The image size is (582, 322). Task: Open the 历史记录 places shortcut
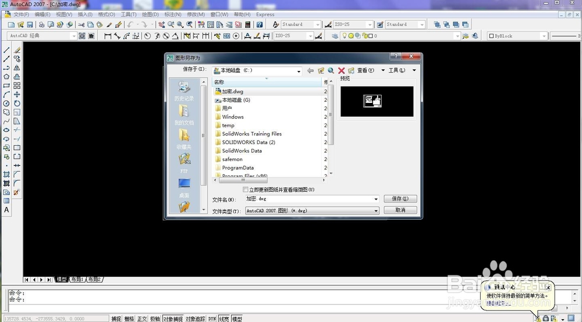coord(184,91)
